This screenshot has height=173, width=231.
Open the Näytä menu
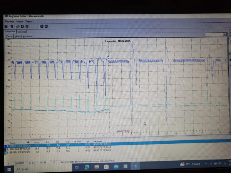point(19,22)
